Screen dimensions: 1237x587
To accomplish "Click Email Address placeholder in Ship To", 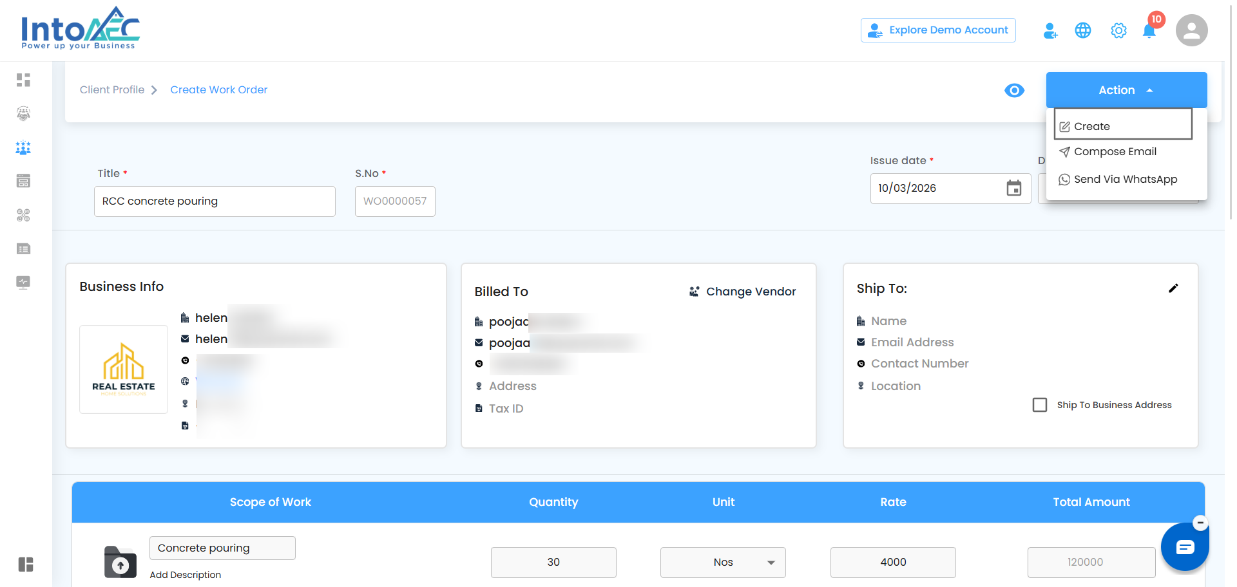I will pyautogui.click(x=912, y=342).
